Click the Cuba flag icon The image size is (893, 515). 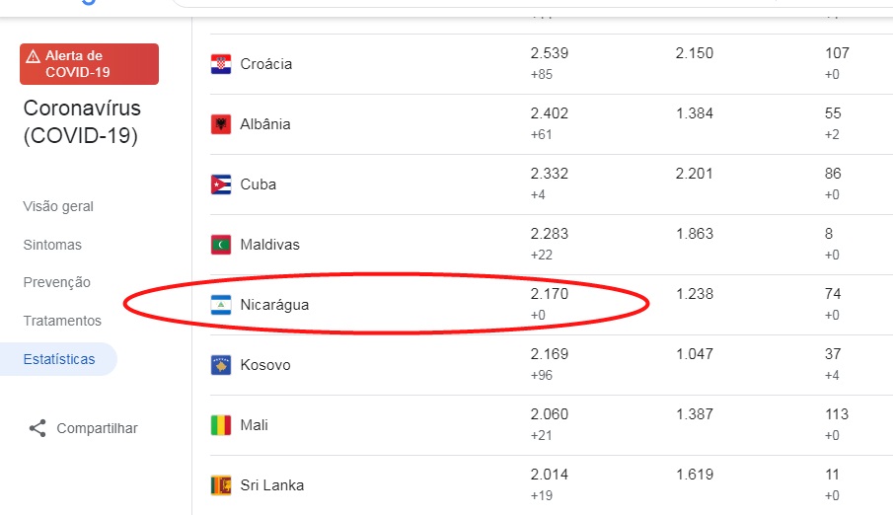tap(221, 184)
